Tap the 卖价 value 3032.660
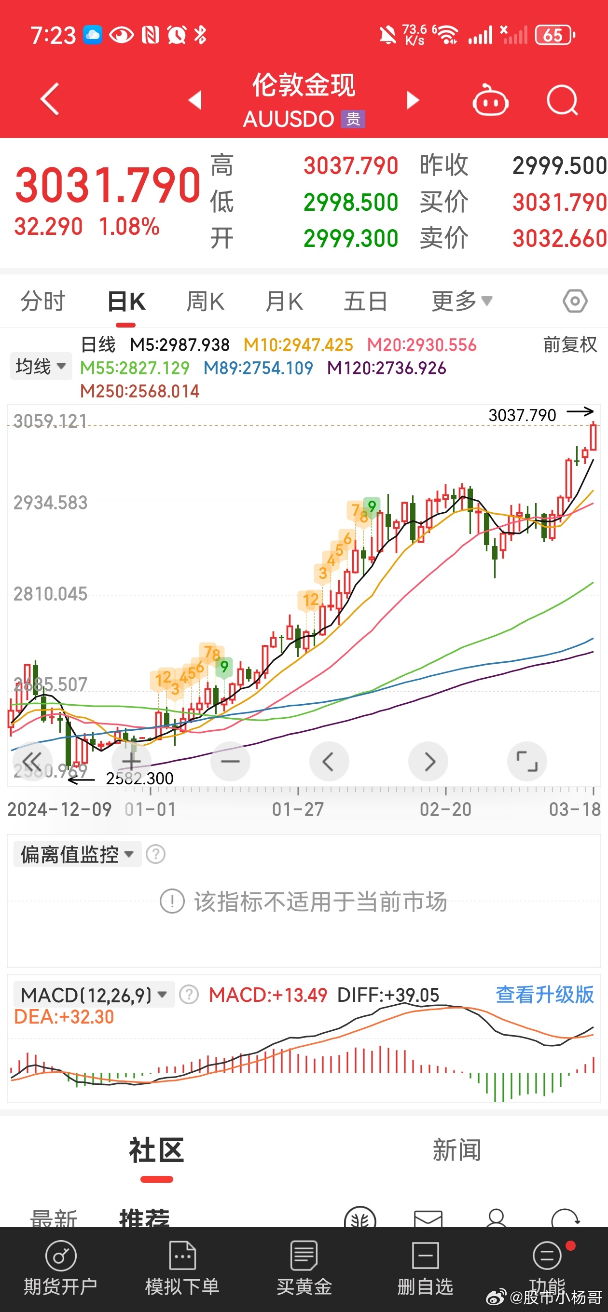The width and height of the screenshot is (608, 1312). coord(560,238)
